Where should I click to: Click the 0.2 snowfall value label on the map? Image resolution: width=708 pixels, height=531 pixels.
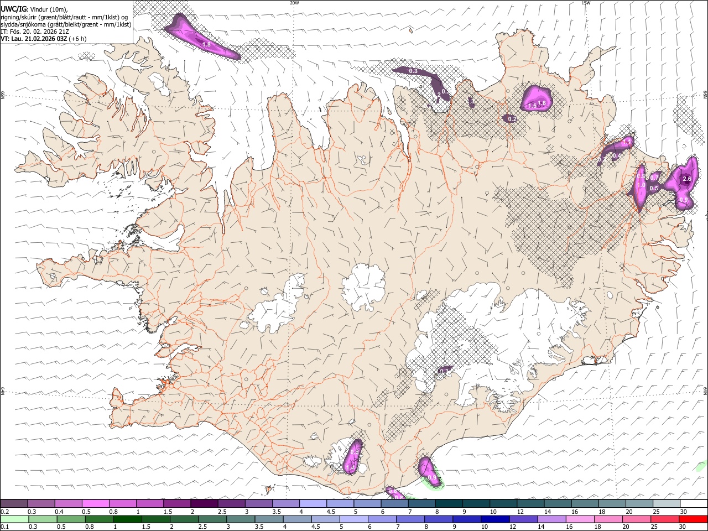pyautogui.click(x=512, y=119)
